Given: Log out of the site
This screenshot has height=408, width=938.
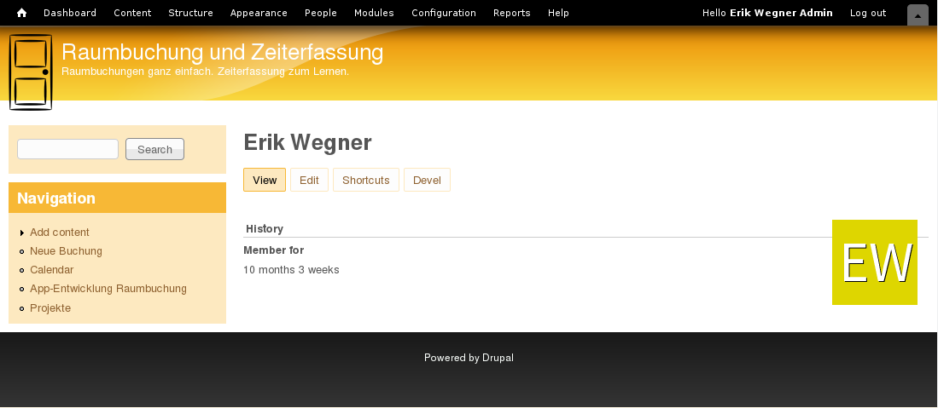Looking at the screenshot, I should (868, 13).
